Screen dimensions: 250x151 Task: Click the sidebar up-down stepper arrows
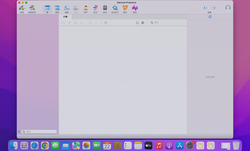click(x=19, y=131)
